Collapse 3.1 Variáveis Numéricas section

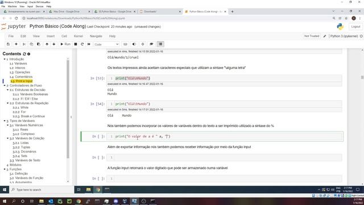point(7,125)
